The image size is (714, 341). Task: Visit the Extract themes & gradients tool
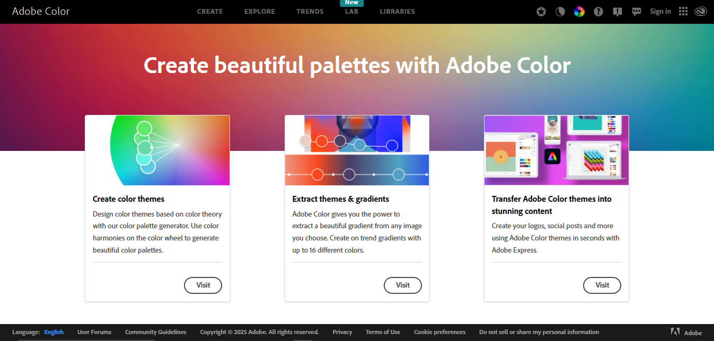click(403, 285)
